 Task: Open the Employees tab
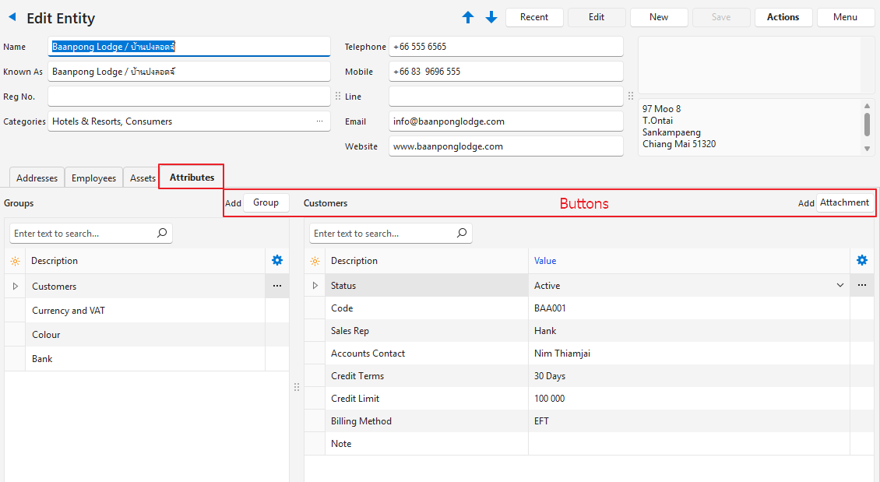93,178
